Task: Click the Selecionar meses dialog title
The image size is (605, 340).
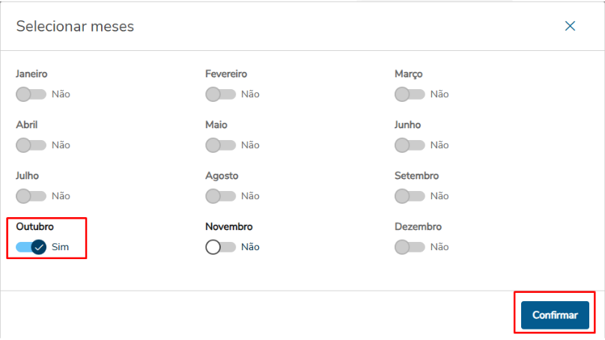Action: point(75,27)
